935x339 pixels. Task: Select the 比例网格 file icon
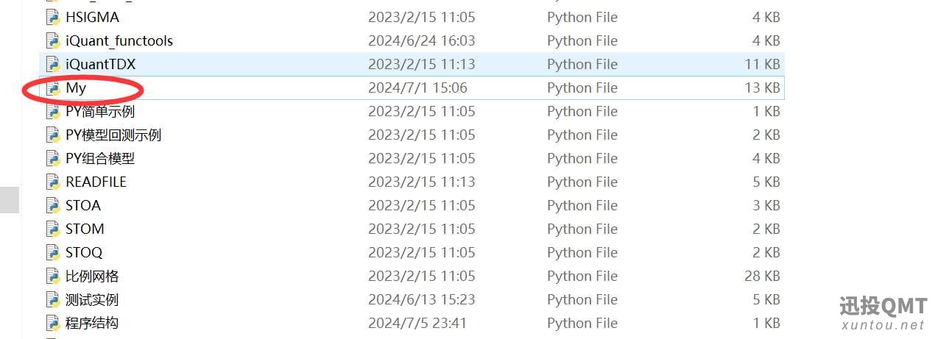click(x=52, y=276)
